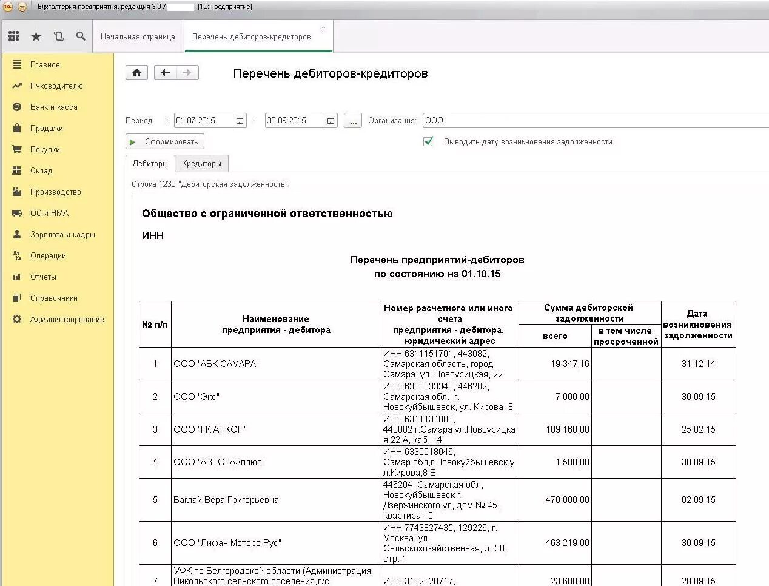This screenshot has width=769, height=586.
Task: Select cell Баглай Вера Григорьевна
Action: coord(276,500)
